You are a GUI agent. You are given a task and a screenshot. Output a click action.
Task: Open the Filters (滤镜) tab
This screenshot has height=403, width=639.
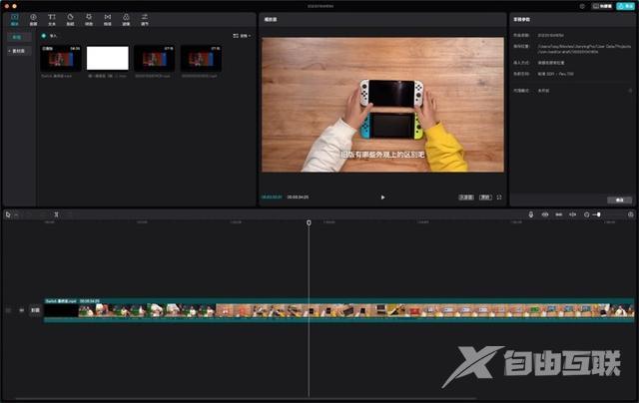pyautogui.click(x=126, y=19)
